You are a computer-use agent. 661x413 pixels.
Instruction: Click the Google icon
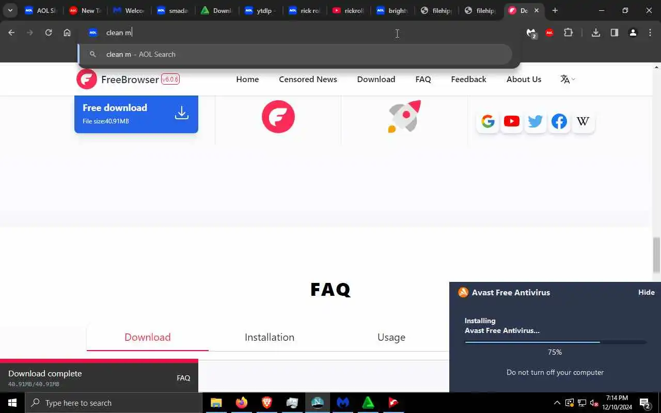click(x=488, y=121)
